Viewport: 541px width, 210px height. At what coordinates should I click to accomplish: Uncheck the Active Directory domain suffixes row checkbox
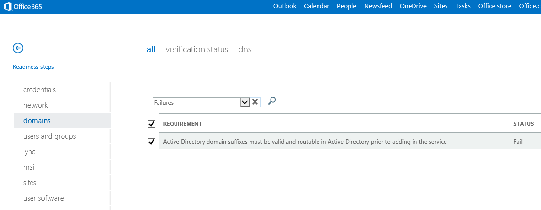coord(151,142)
